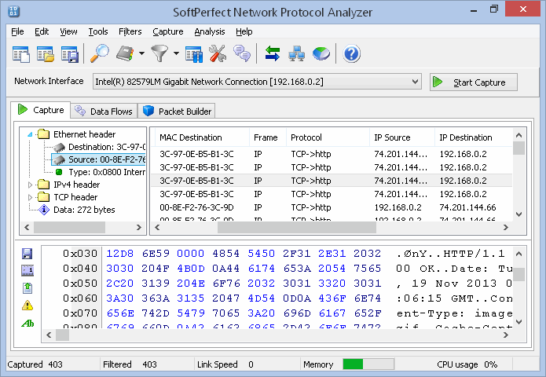Click the hex view horizontal scrollbar
The height and width of the screenshot is (377, 546).
coord(275,335)
